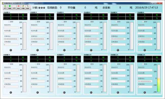Click the last toolbar button with document icon

click(27, 7)
